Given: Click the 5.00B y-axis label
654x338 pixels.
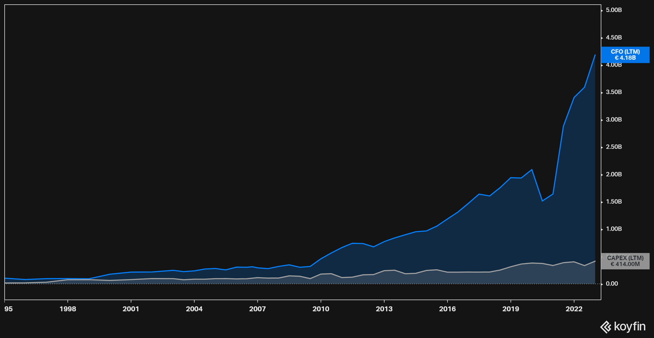Looking at the screenshot, I should 614,10.
